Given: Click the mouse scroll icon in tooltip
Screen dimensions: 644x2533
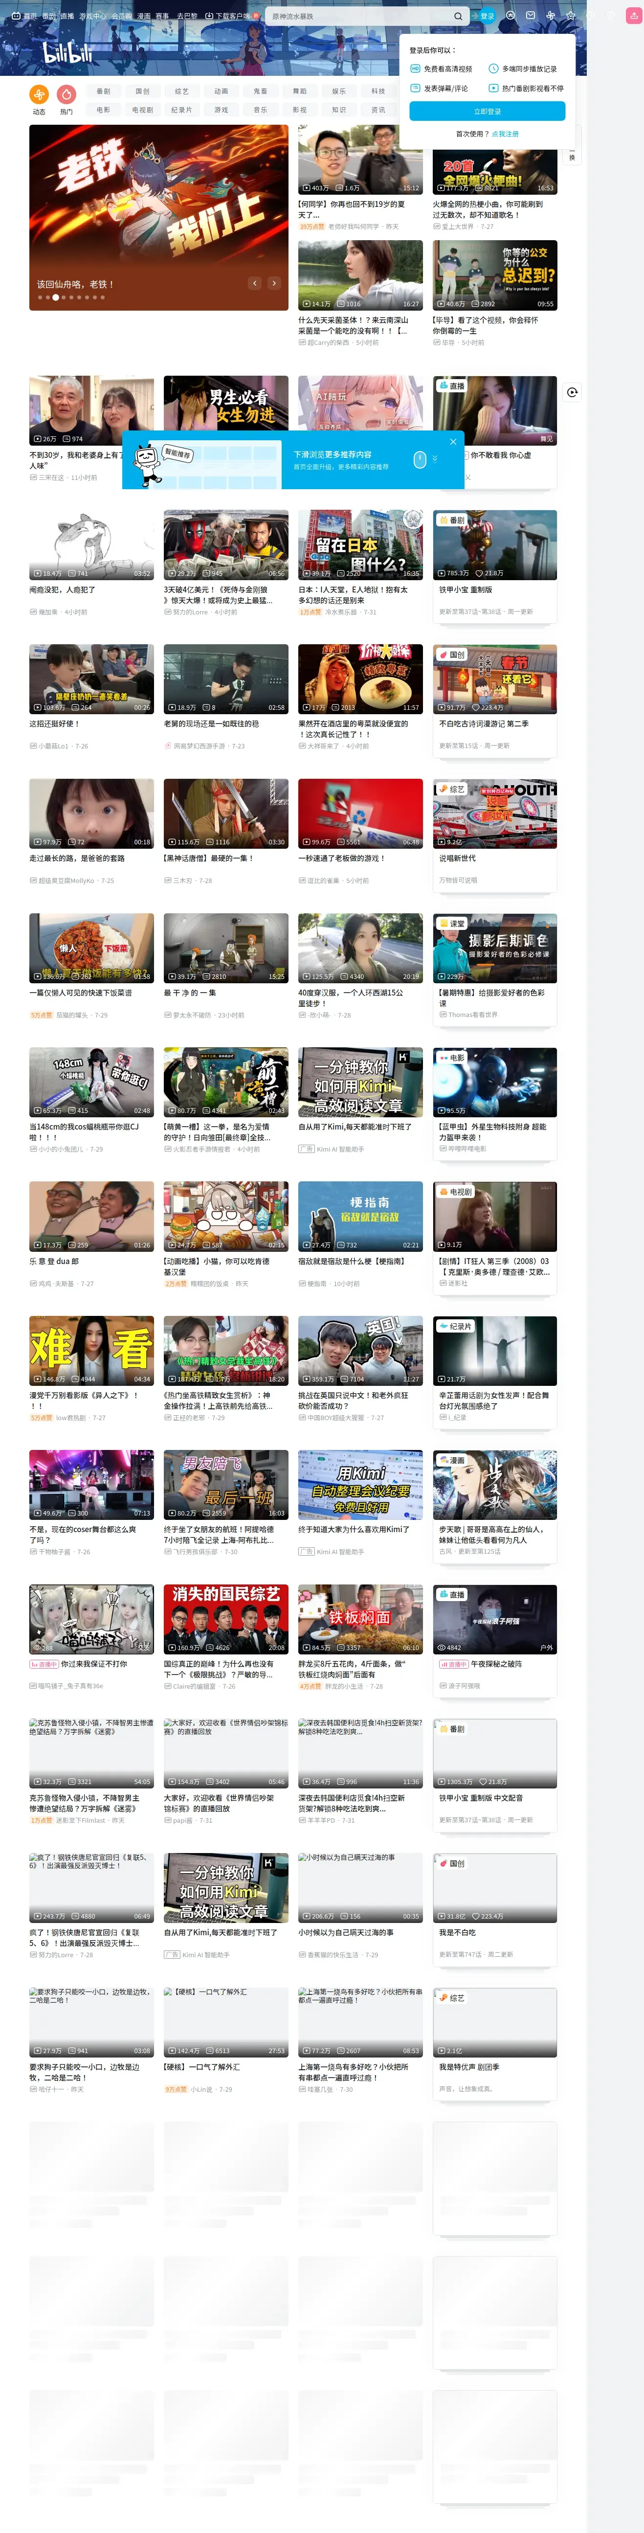Looking at the screenshot, I should point(420,459).
